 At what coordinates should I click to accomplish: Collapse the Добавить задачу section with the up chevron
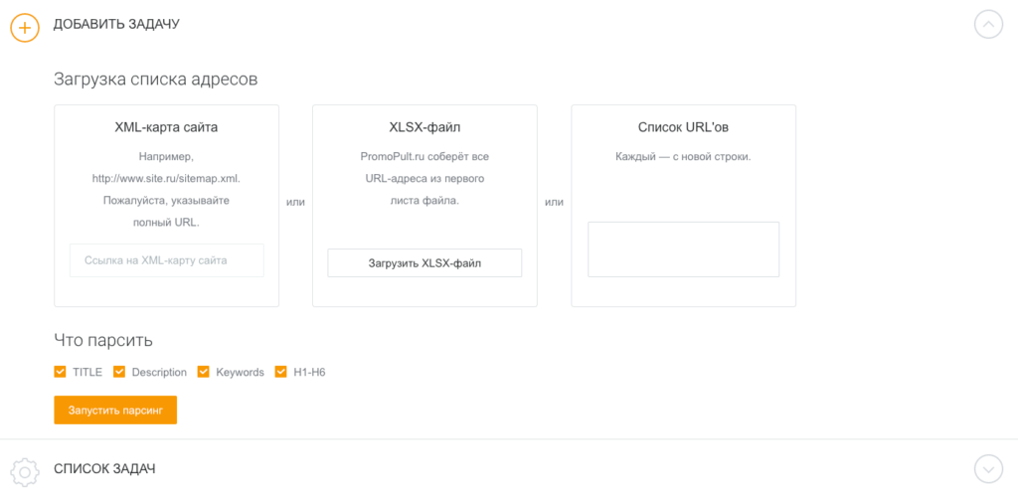coord(988,25)
